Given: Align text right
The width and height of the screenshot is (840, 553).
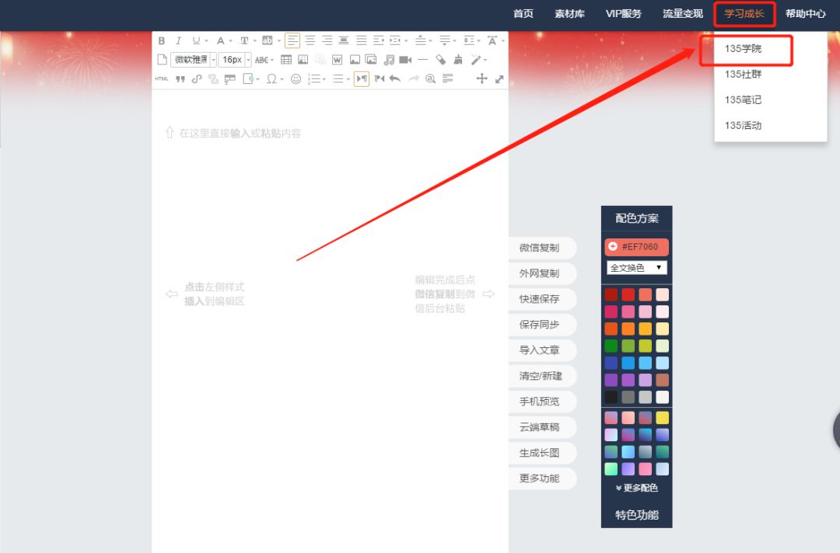Looking at the screenshot, I should [x=327, y=40].
